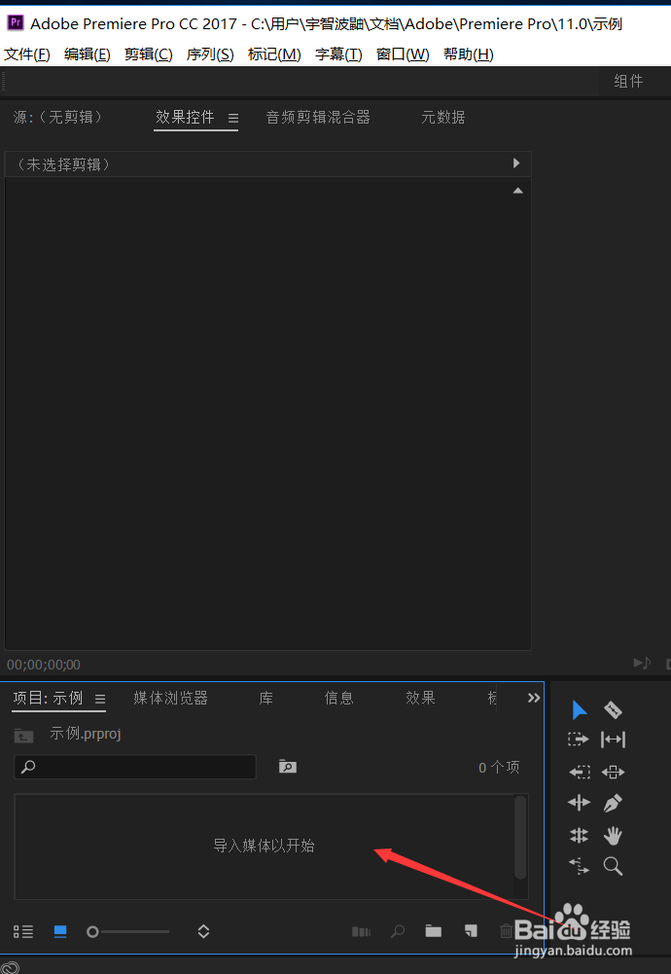This screenshot has width=671, height=974.
Task: Click the 导入媒体以开始 text
Action: pos(264,846)
